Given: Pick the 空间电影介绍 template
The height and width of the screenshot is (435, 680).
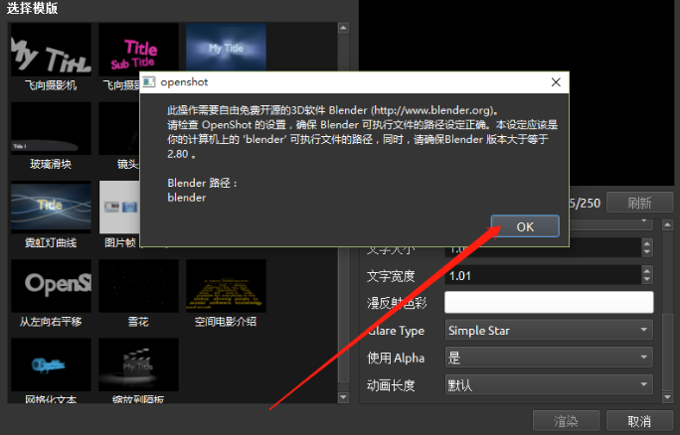Looking at the screenshot, I should pos(226,286).
